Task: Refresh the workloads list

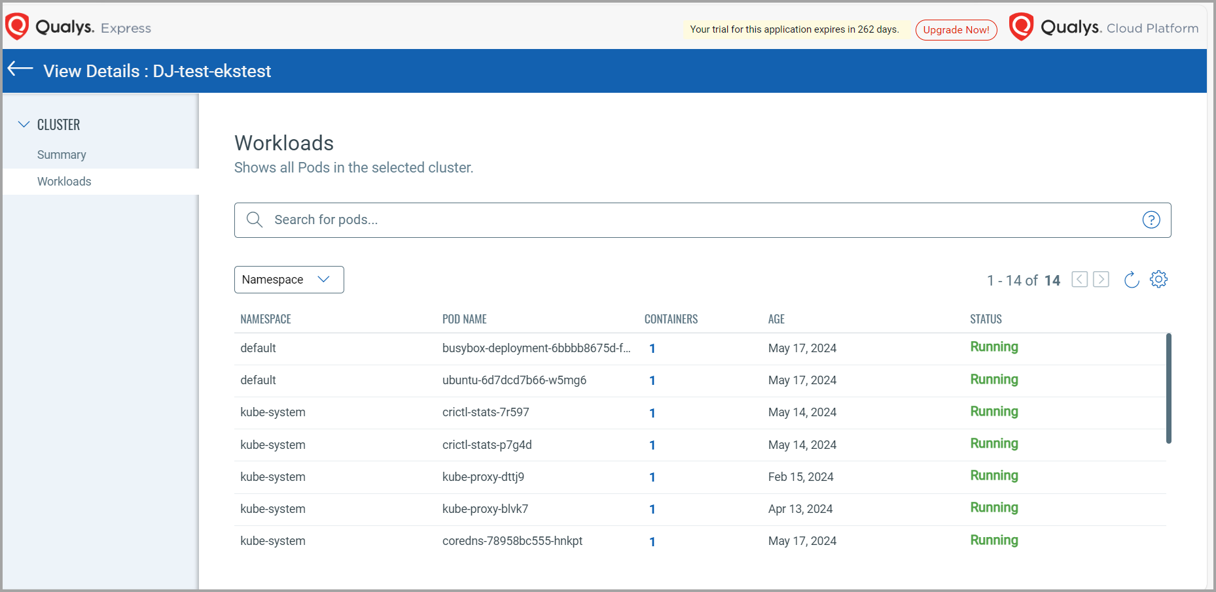Action: click(x=1131, y=280)
